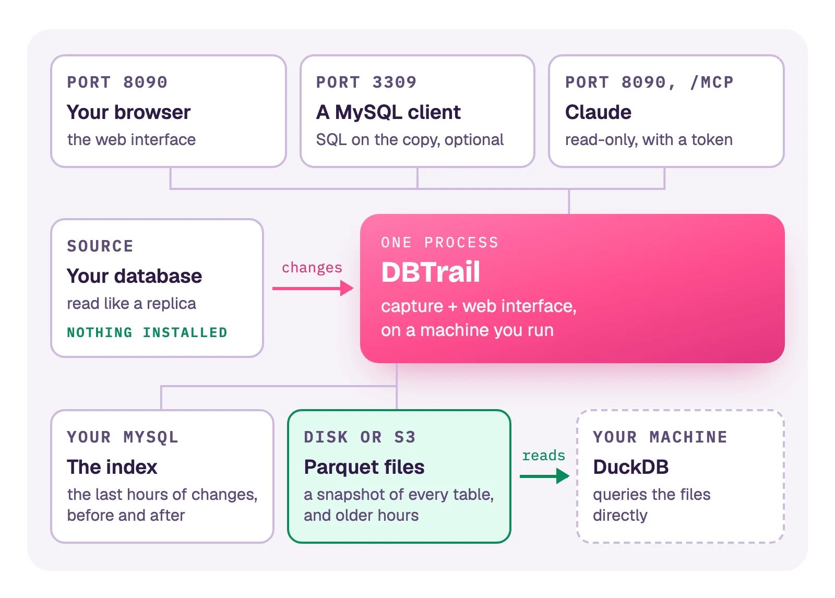Select the "YOUR MACHINE" label
The width and height of the screenshot is (835, 598).
pyautogui.click(x=660, y=437)
